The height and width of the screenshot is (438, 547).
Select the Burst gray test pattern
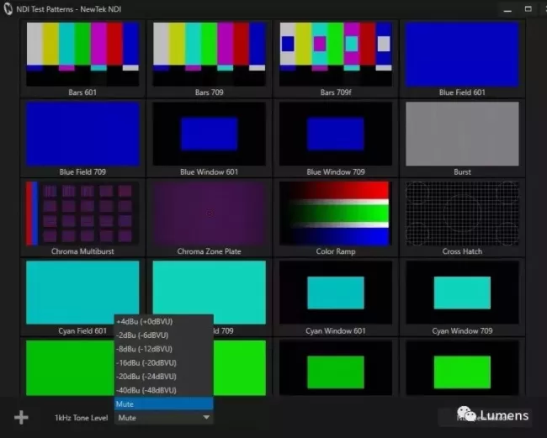tap(461, 135)
